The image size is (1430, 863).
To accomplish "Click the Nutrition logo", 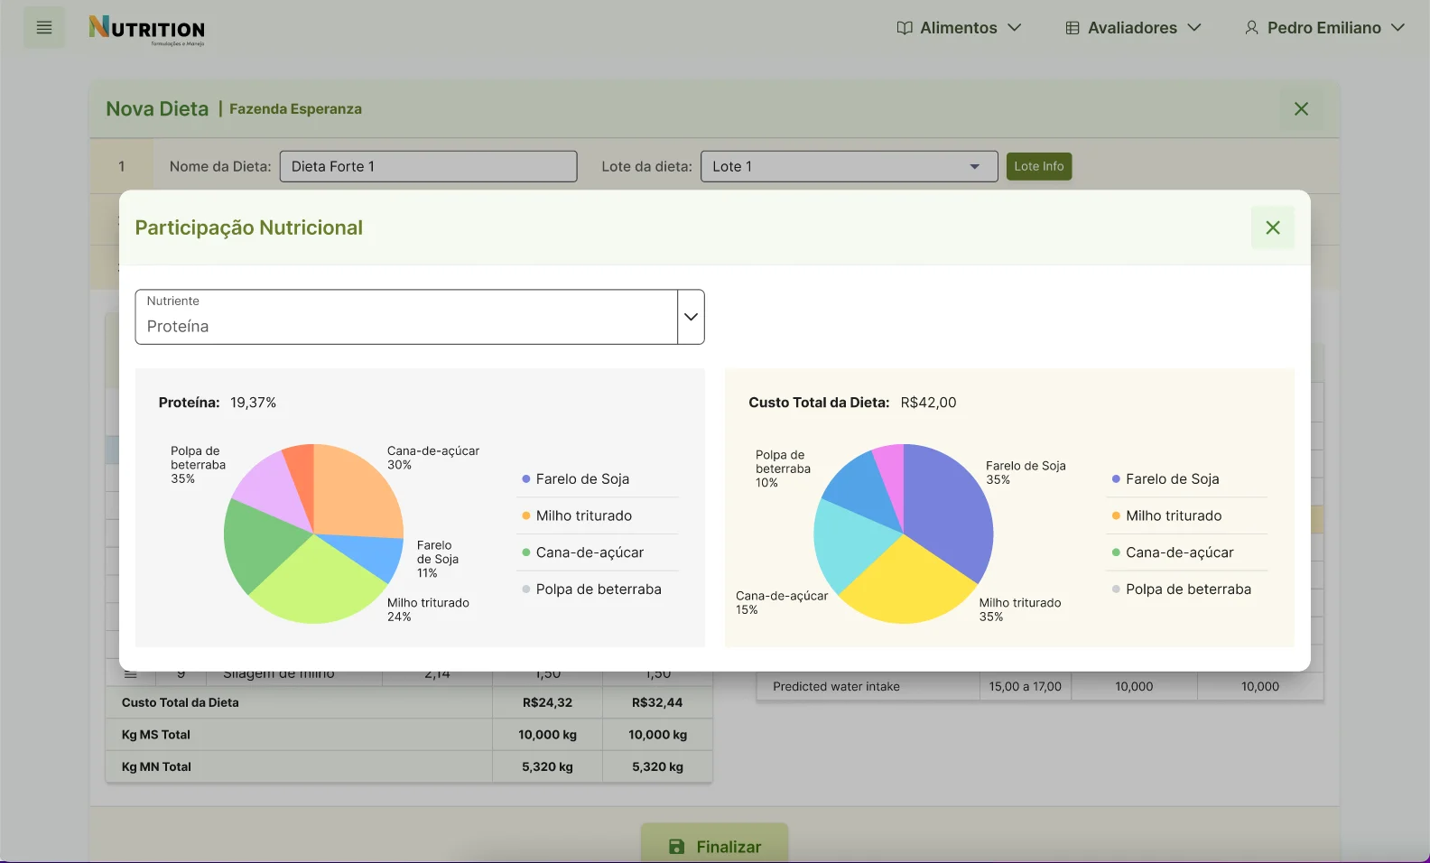I will [x=147, y=30].
